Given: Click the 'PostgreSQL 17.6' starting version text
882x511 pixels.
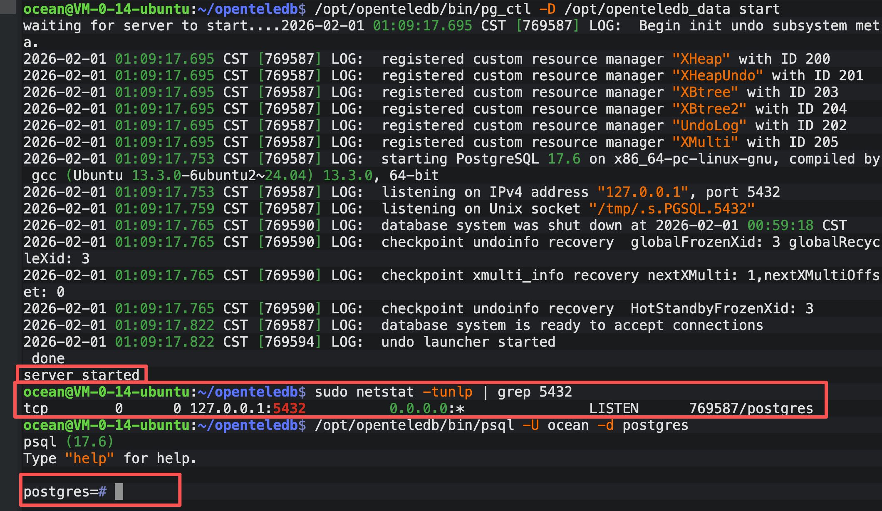Looking at the screenshot, I should (518, 159).
